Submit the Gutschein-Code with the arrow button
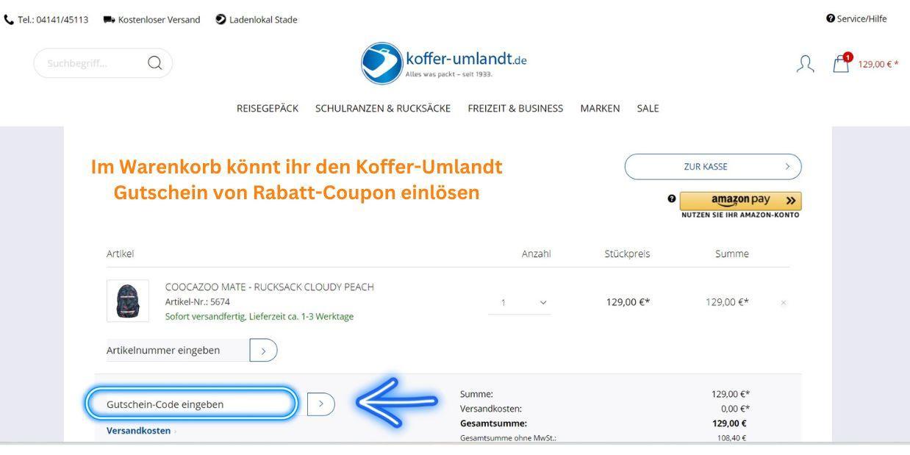This screenshot has height=455, width=910. click(320, 404)
